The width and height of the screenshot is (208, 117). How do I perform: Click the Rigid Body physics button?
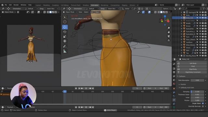click(192, 69)
